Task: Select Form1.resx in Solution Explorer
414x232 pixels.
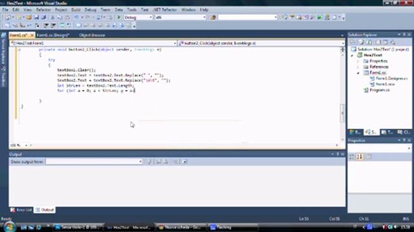Action: [386, 84]
